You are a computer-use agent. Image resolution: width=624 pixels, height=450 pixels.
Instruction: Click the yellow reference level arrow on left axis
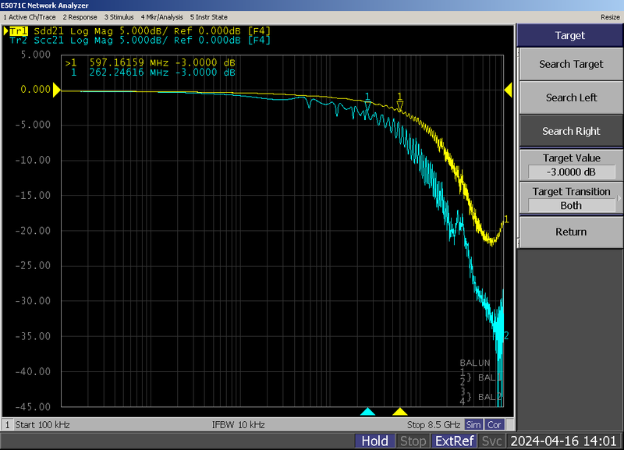click(x=55, y=90)
